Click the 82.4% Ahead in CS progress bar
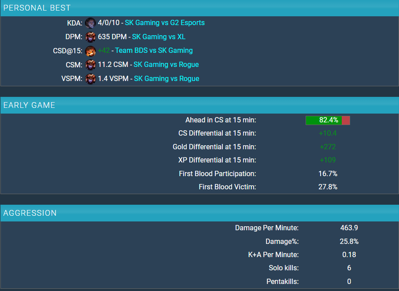This screenshot has width=399, height=291. tap(328, 120)
